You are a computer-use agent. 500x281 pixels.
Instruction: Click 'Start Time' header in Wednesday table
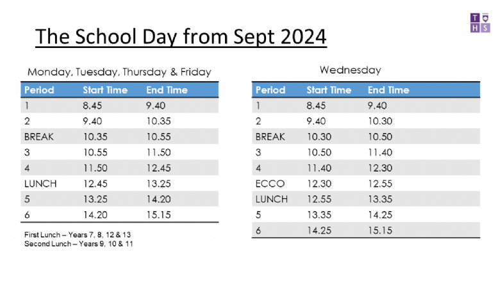pyautogui.click(x=329, y=90)
